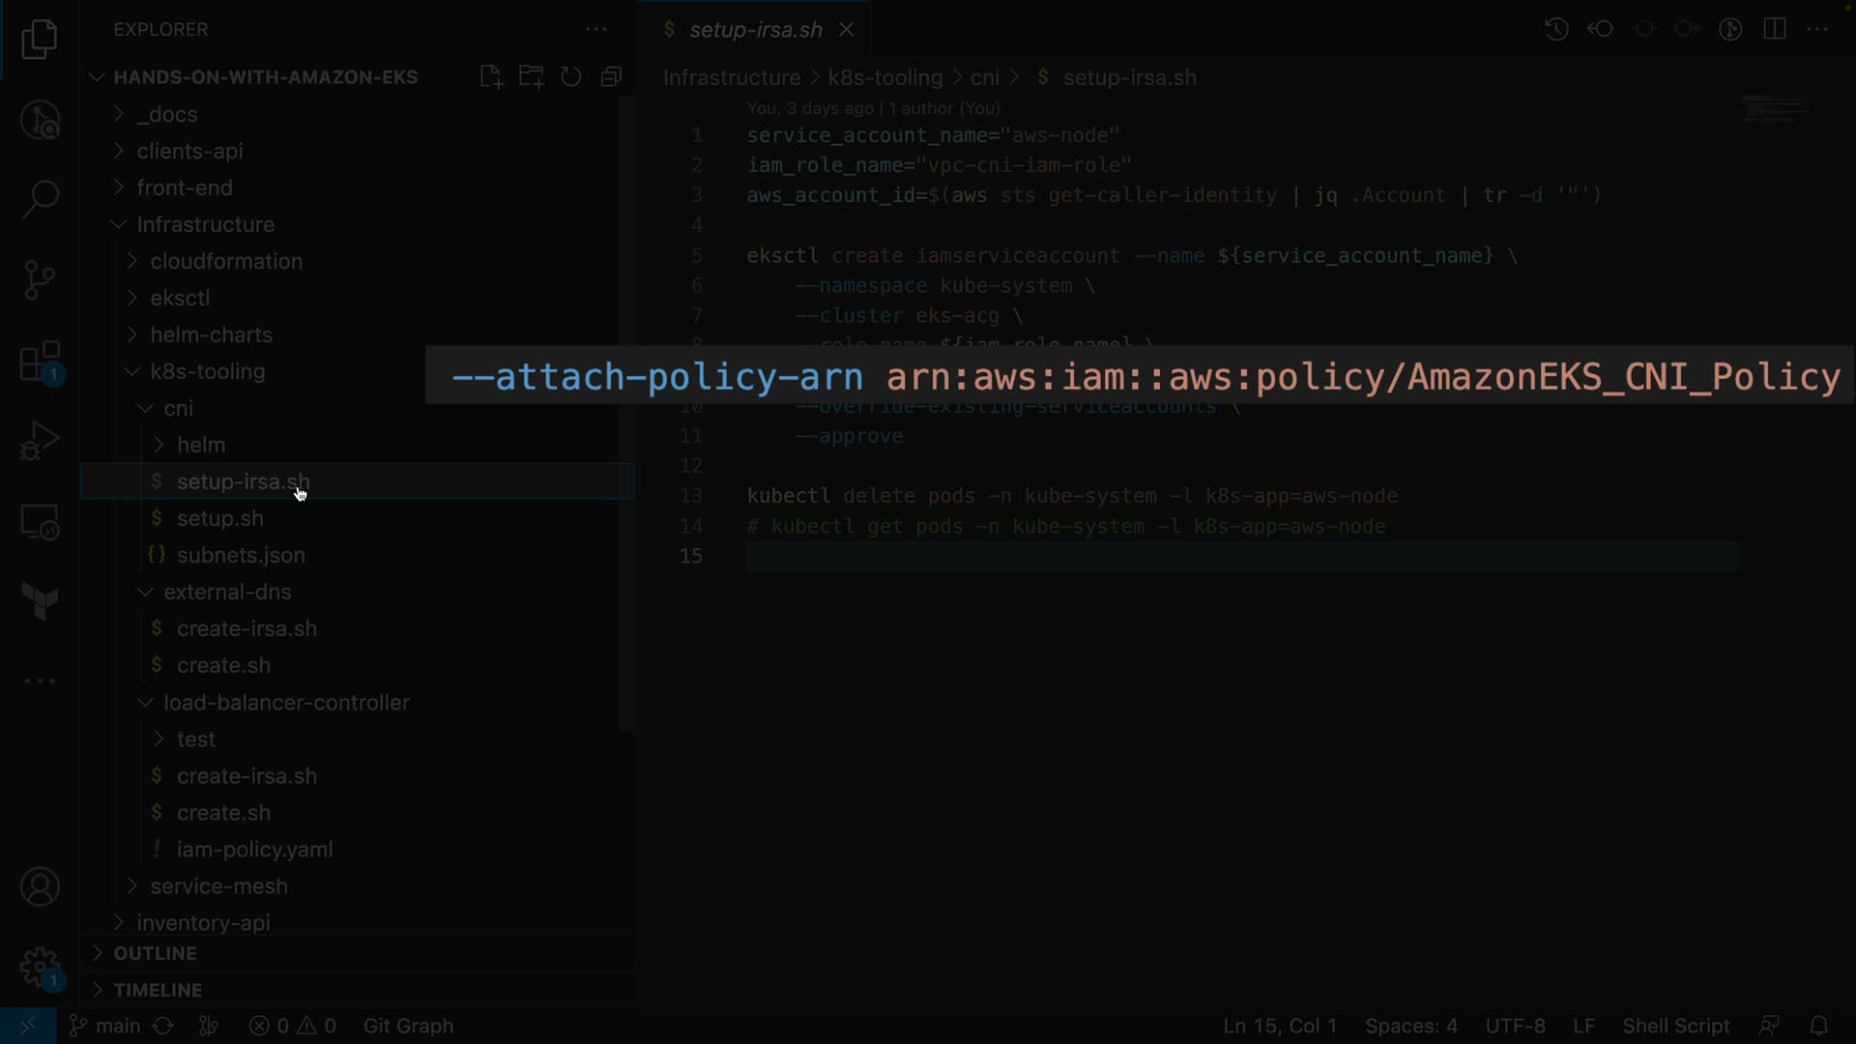
Task: Open the Manage settings gear
Action: click(40, 967)
